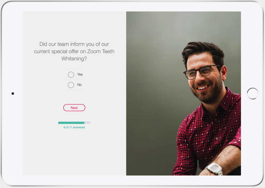Click the word "Whitening?" in the question
The width and height of the screenshot is (265, 188).
(x=74, y=59)
